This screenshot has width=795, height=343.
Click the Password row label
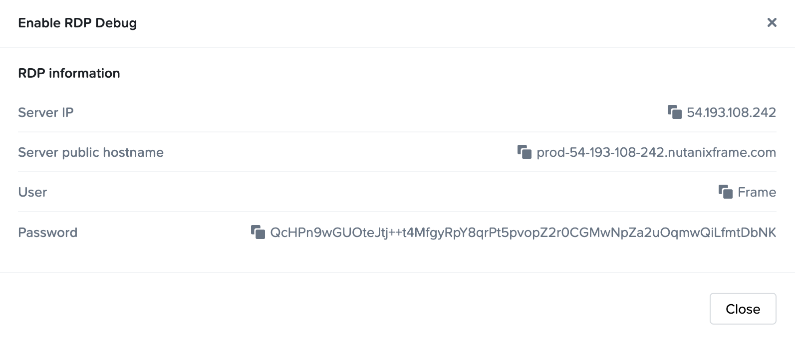48,232
